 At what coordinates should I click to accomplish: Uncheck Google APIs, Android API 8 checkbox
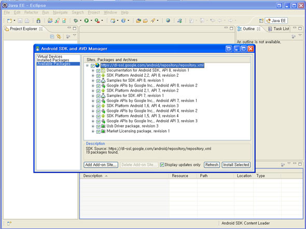pyautogui.click(x=99, y=86)
